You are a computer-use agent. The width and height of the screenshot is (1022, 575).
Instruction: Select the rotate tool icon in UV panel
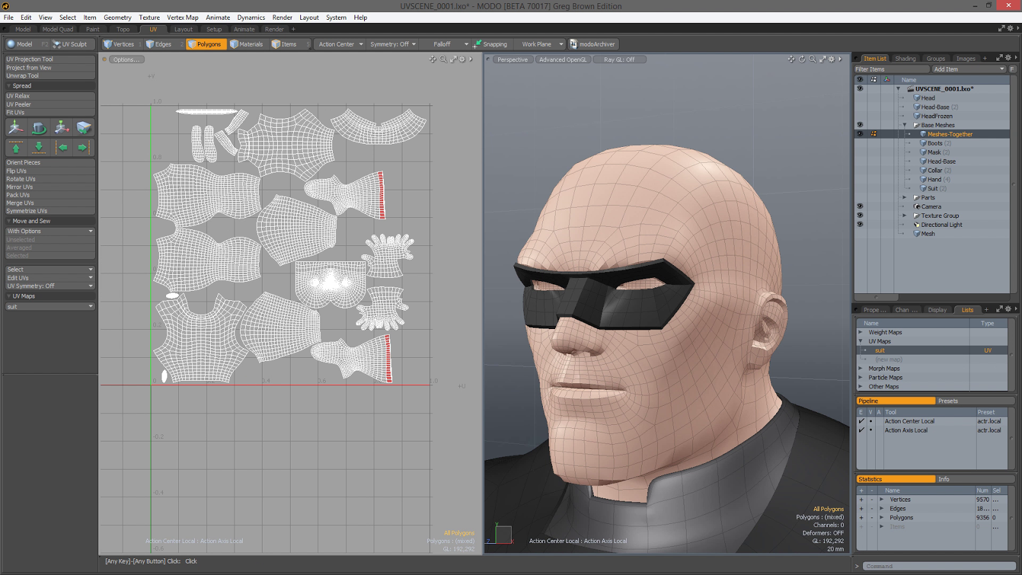pos(39,128)
